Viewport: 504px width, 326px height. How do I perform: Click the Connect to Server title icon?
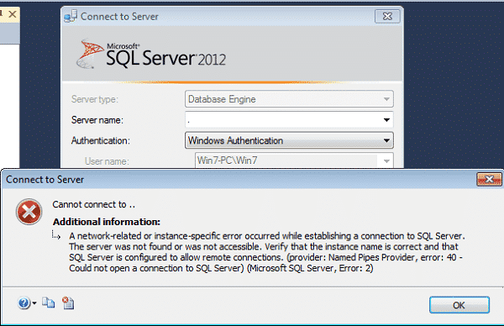[71, 16]
